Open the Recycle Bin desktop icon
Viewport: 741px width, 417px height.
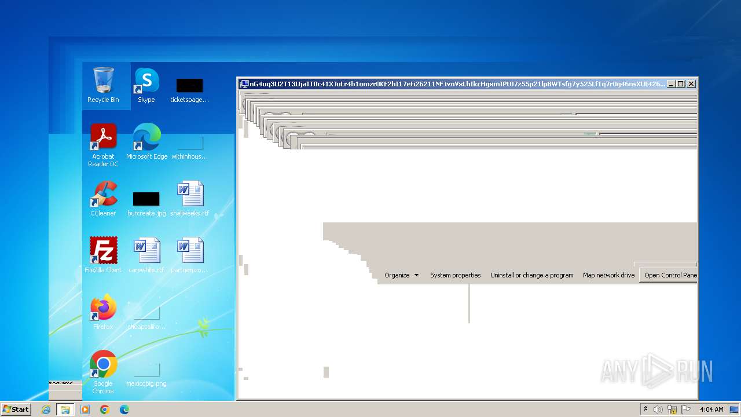point(103,86)
